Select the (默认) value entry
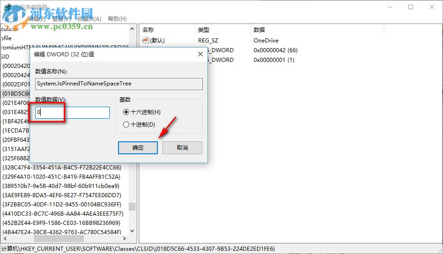Viewport: 443px width, 254px height. [157, 40]
